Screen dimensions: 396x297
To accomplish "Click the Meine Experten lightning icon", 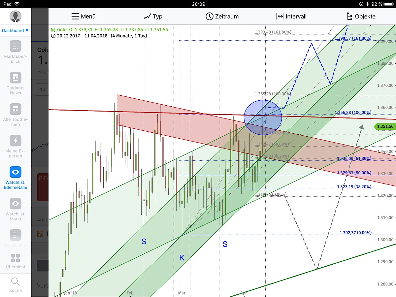I will [15, 140].
